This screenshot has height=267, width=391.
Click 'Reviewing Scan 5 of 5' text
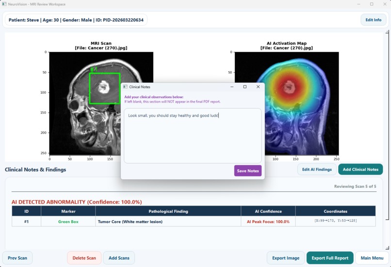pos(355,186)
